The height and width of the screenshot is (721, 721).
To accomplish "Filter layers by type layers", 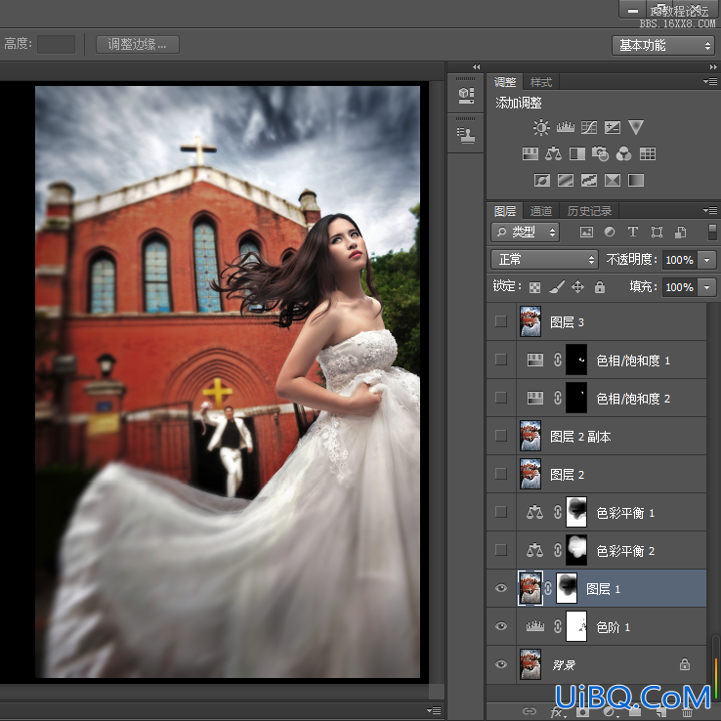I will click(633, 233).
